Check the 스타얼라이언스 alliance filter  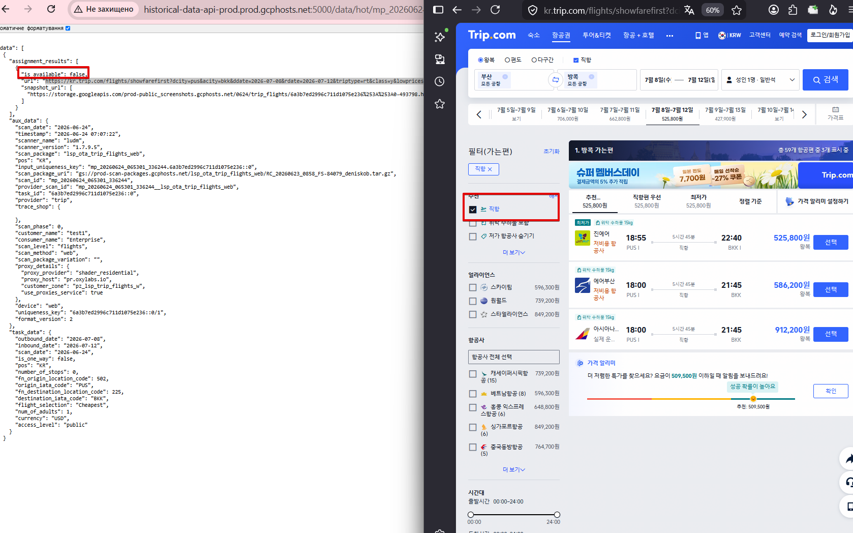tap(473, 315)
